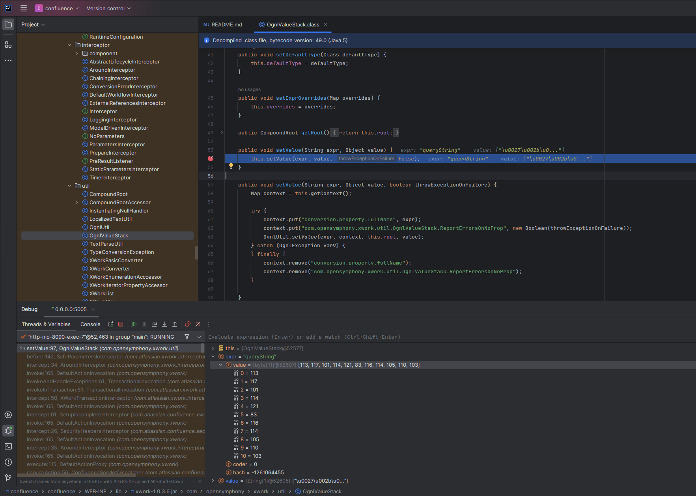Click opensymphony in the breadcrumb bar
This screenshot has width=696, height=496.
[x=225, y=491]
